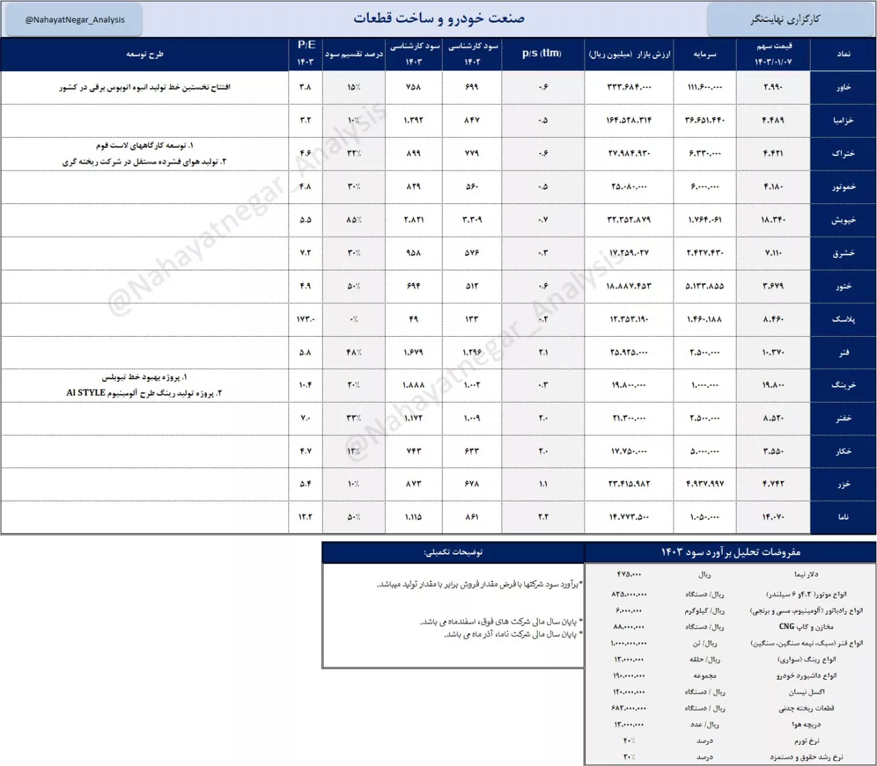The width and height of the screenshot is (877, 766).
Task: Click the symbol cell 'خشرق'
Action: click(843, 253)
